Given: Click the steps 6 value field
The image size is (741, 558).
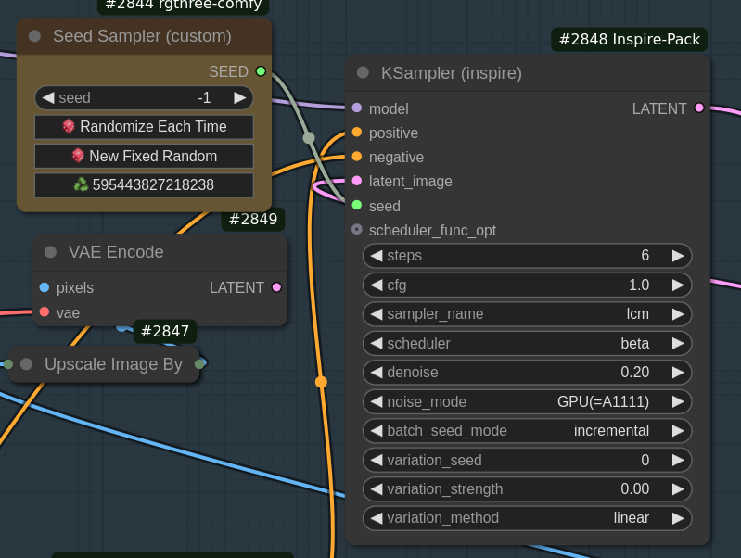Looking at the screenshot, I should (527, 256).
